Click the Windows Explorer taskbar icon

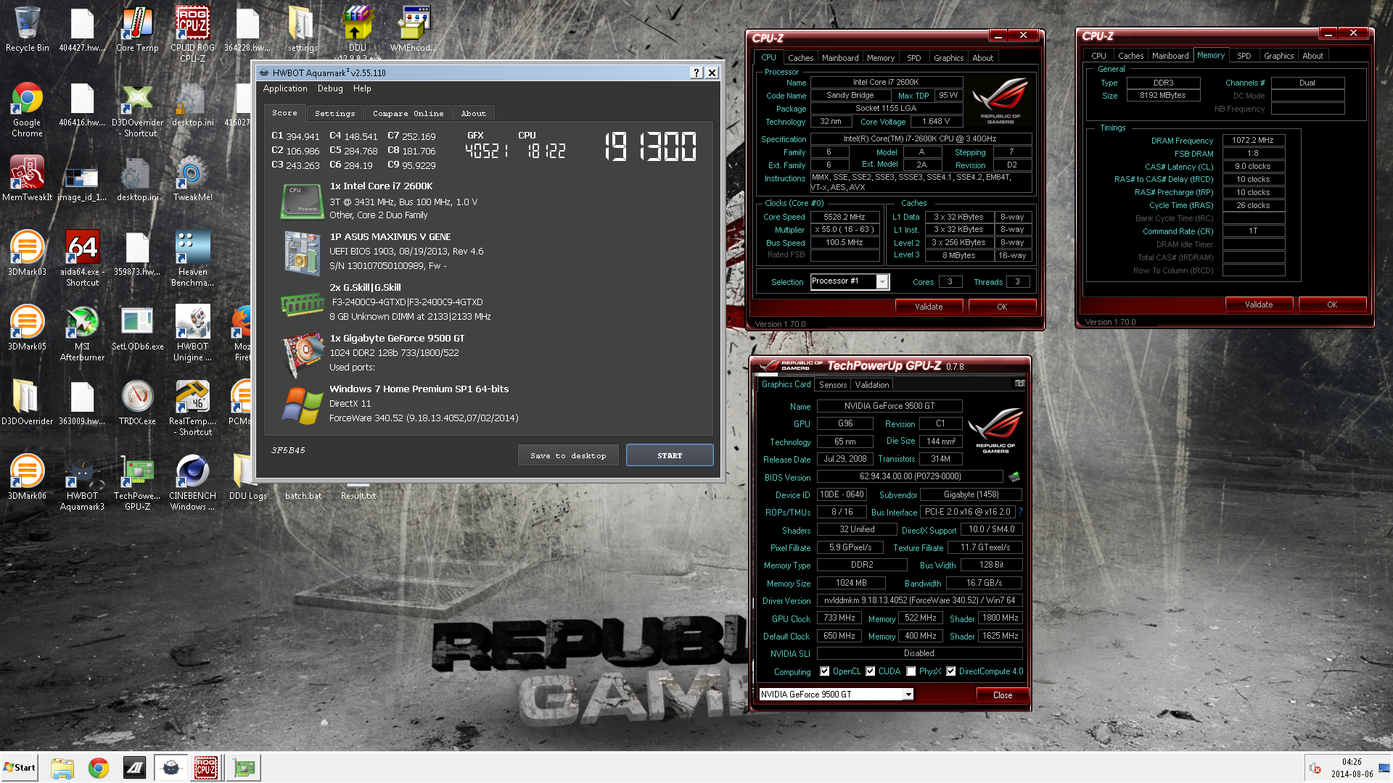tap(62, 768)
